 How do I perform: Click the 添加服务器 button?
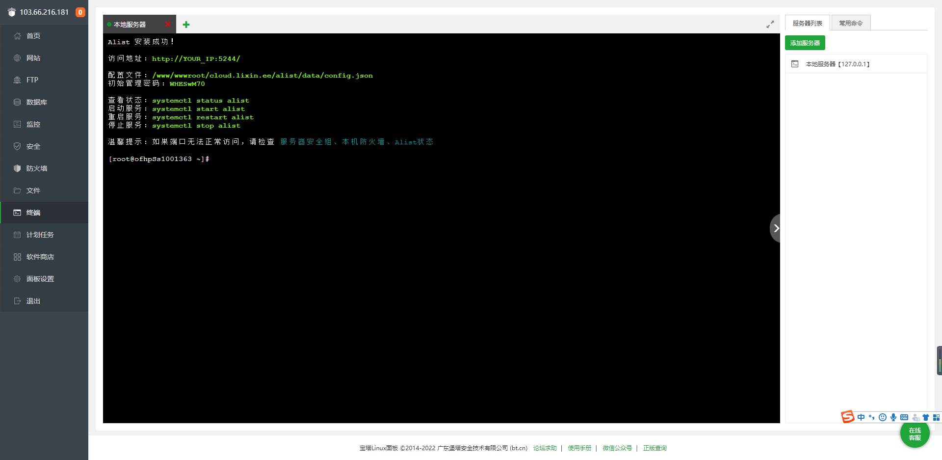805,43
